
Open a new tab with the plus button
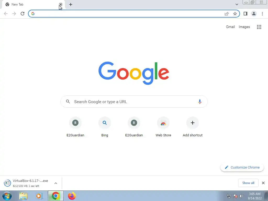point(71,4)
